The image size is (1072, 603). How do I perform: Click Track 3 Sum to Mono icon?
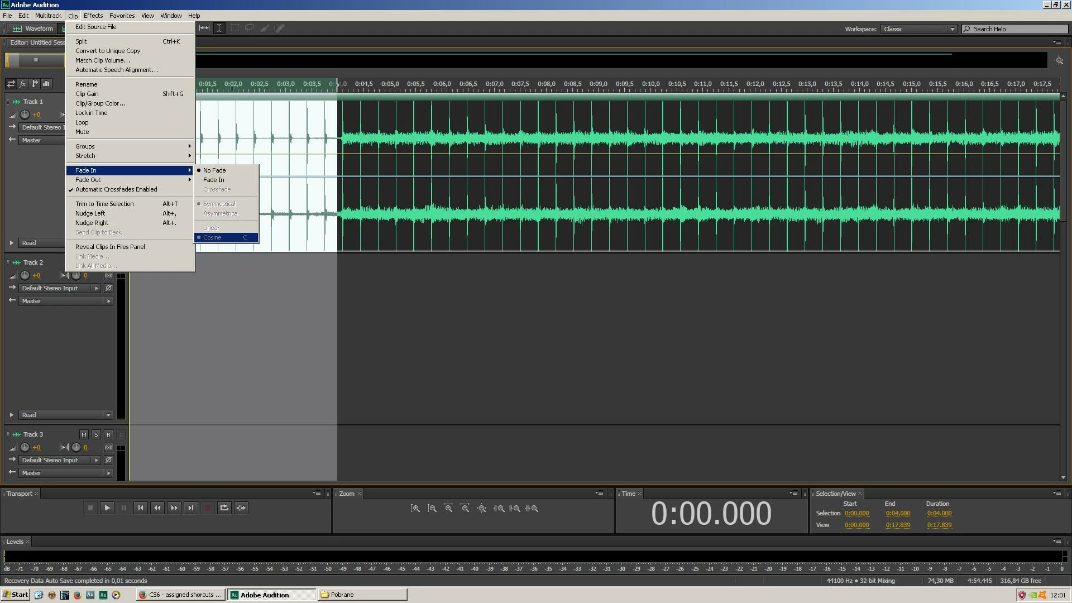coord(108,448)
